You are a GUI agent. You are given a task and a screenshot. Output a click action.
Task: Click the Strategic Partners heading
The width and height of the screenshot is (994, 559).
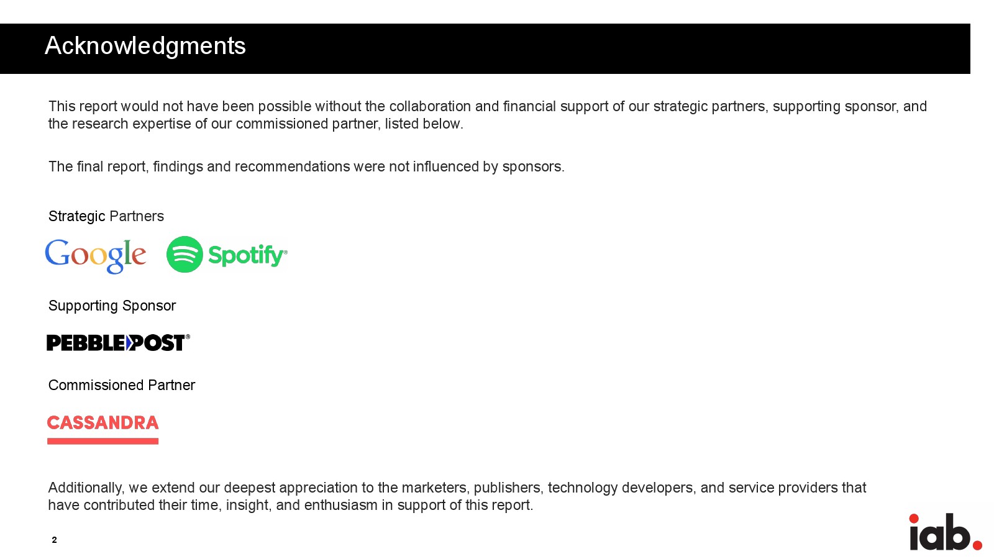106,216
